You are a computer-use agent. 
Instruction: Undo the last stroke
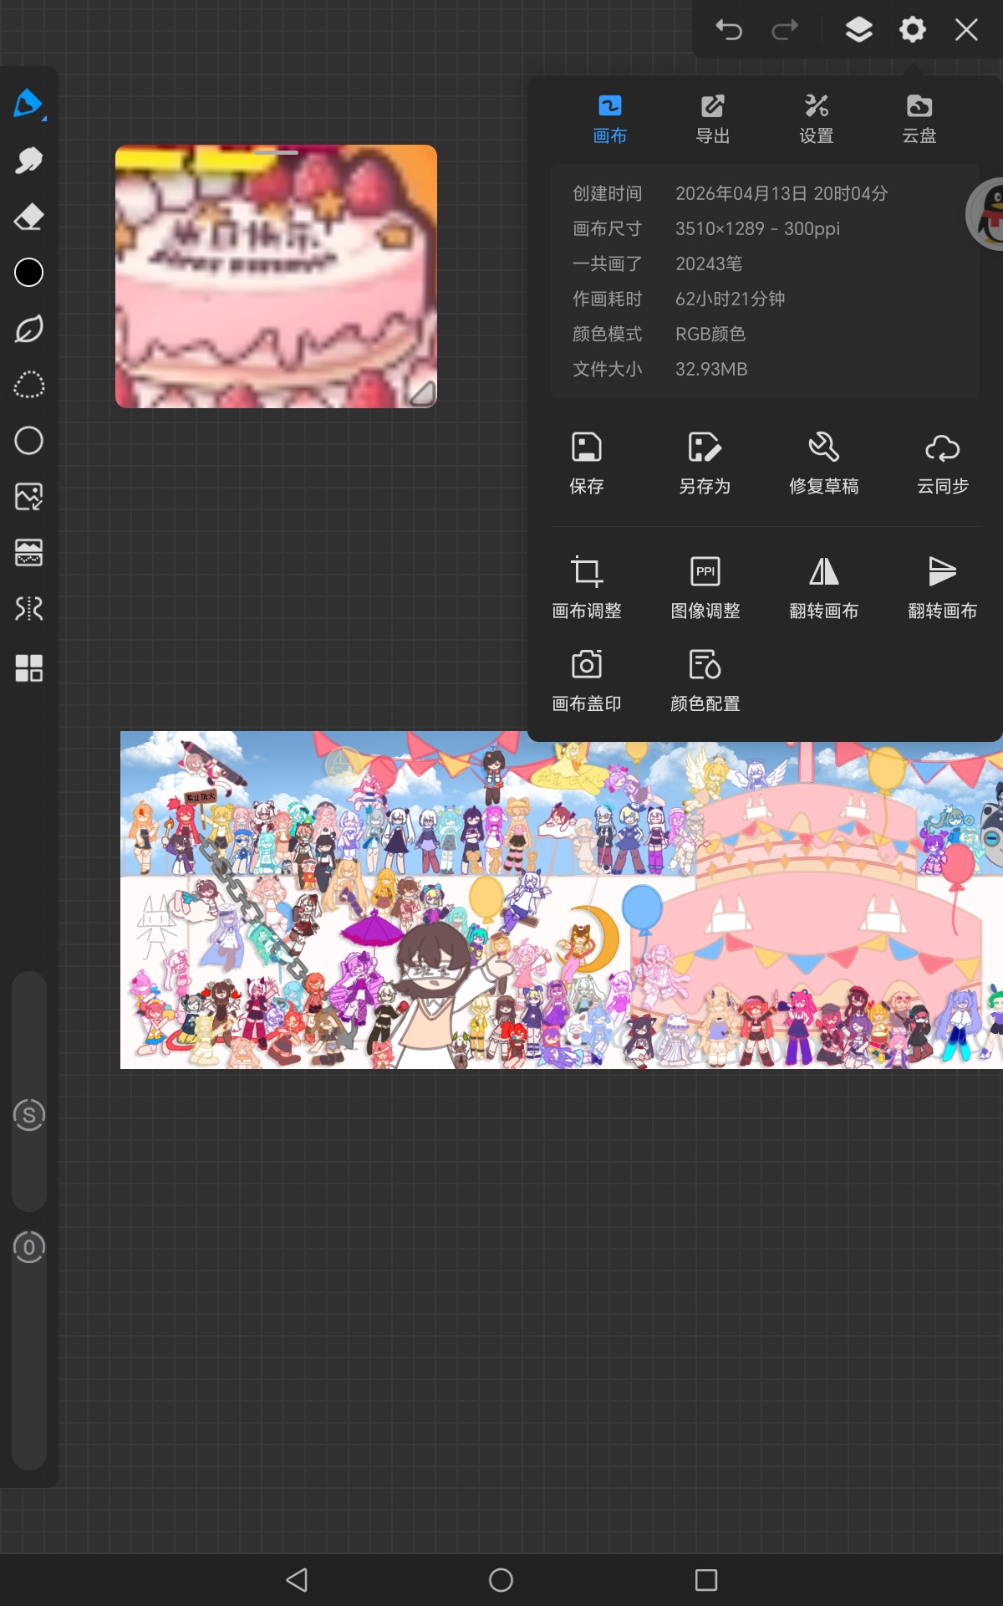729,30
